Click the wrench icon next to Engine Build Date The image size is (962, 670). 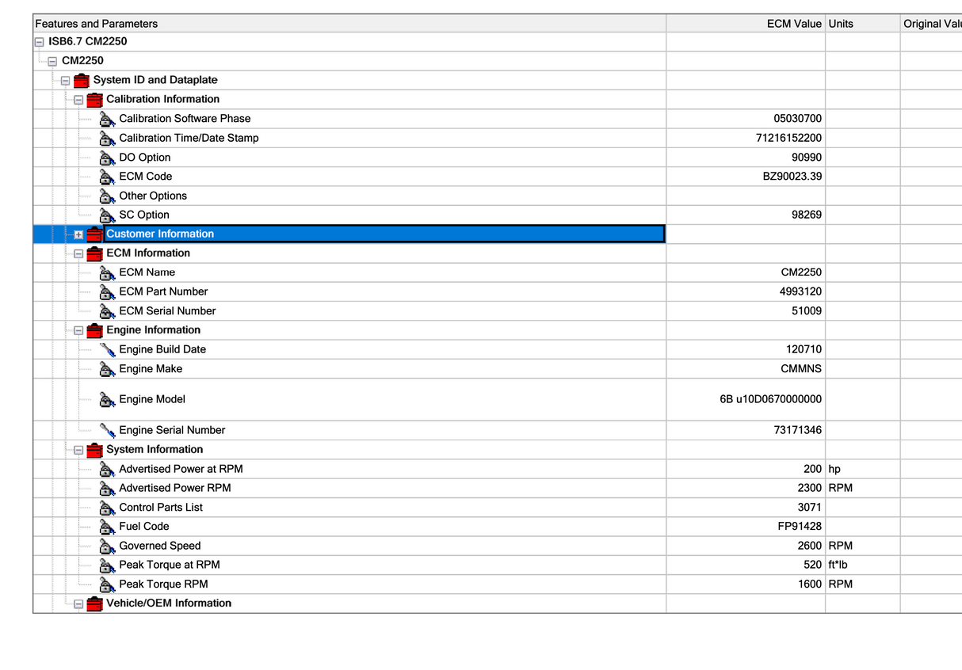point(107,349)
